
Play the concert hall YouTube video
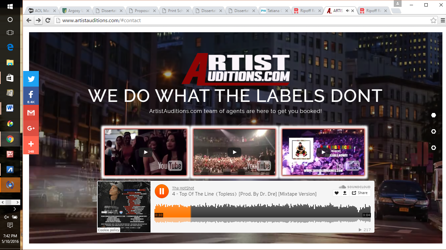click(234, 152)
